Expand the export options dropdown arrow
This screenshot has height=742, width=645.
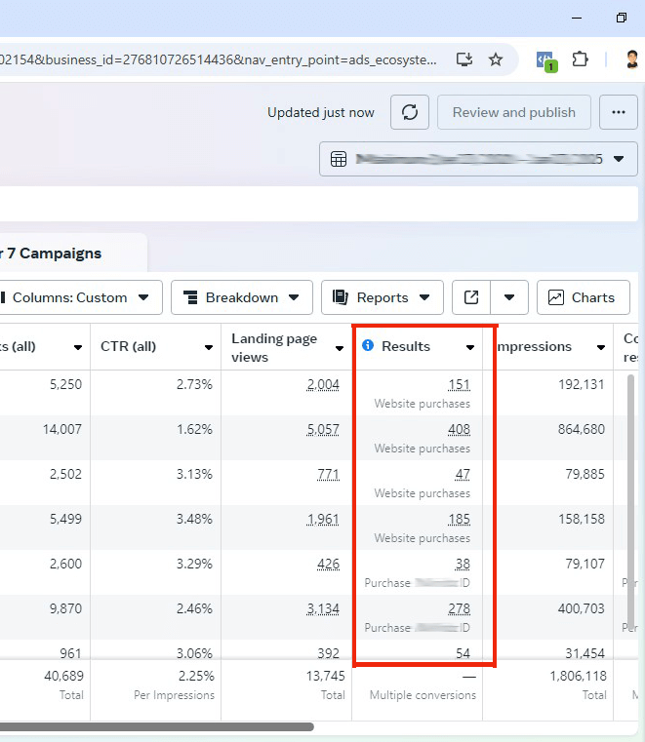[509, 297]
